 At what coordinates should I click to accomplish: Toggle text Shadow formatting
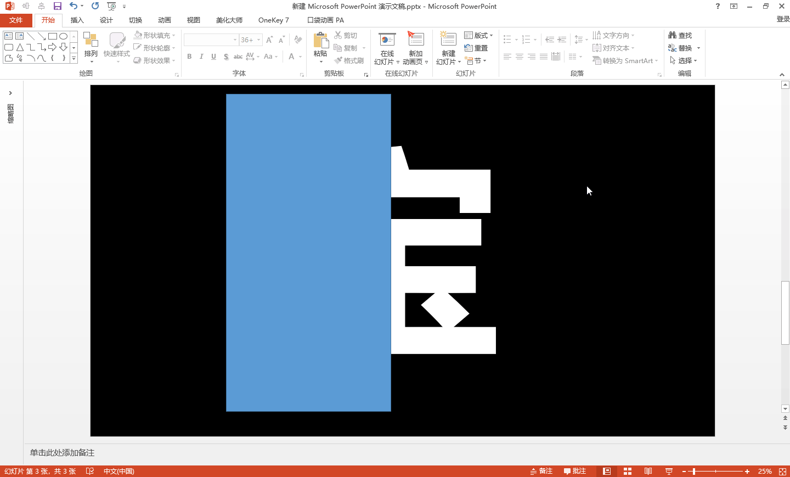[226, 57]
